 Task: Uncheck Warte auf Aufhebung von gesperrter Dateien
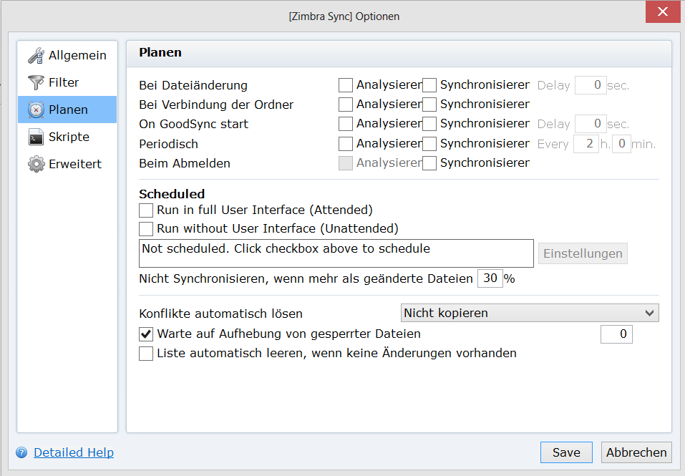coord(146,334)
